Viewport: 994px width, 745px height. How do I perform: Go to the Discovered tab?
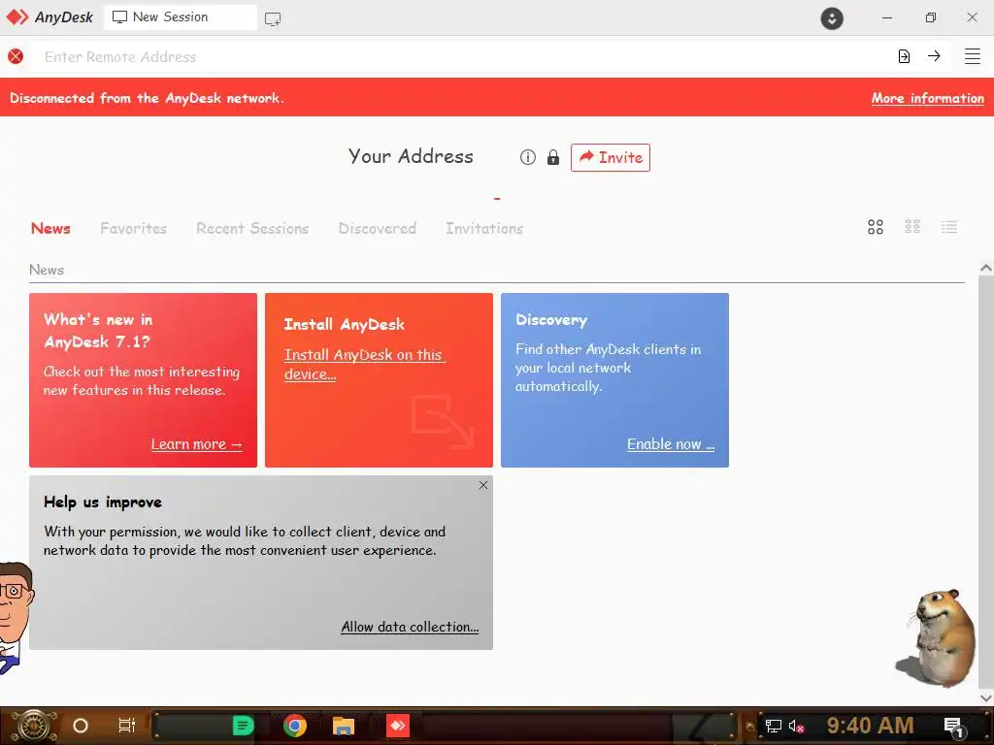(378, 228)
